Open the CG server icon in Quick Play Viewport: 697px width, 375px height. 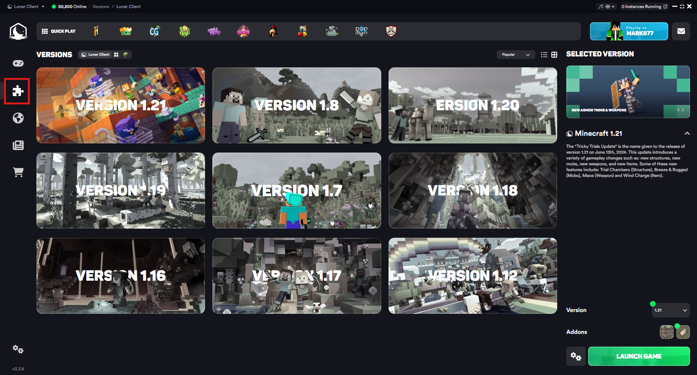coord(155,31)
